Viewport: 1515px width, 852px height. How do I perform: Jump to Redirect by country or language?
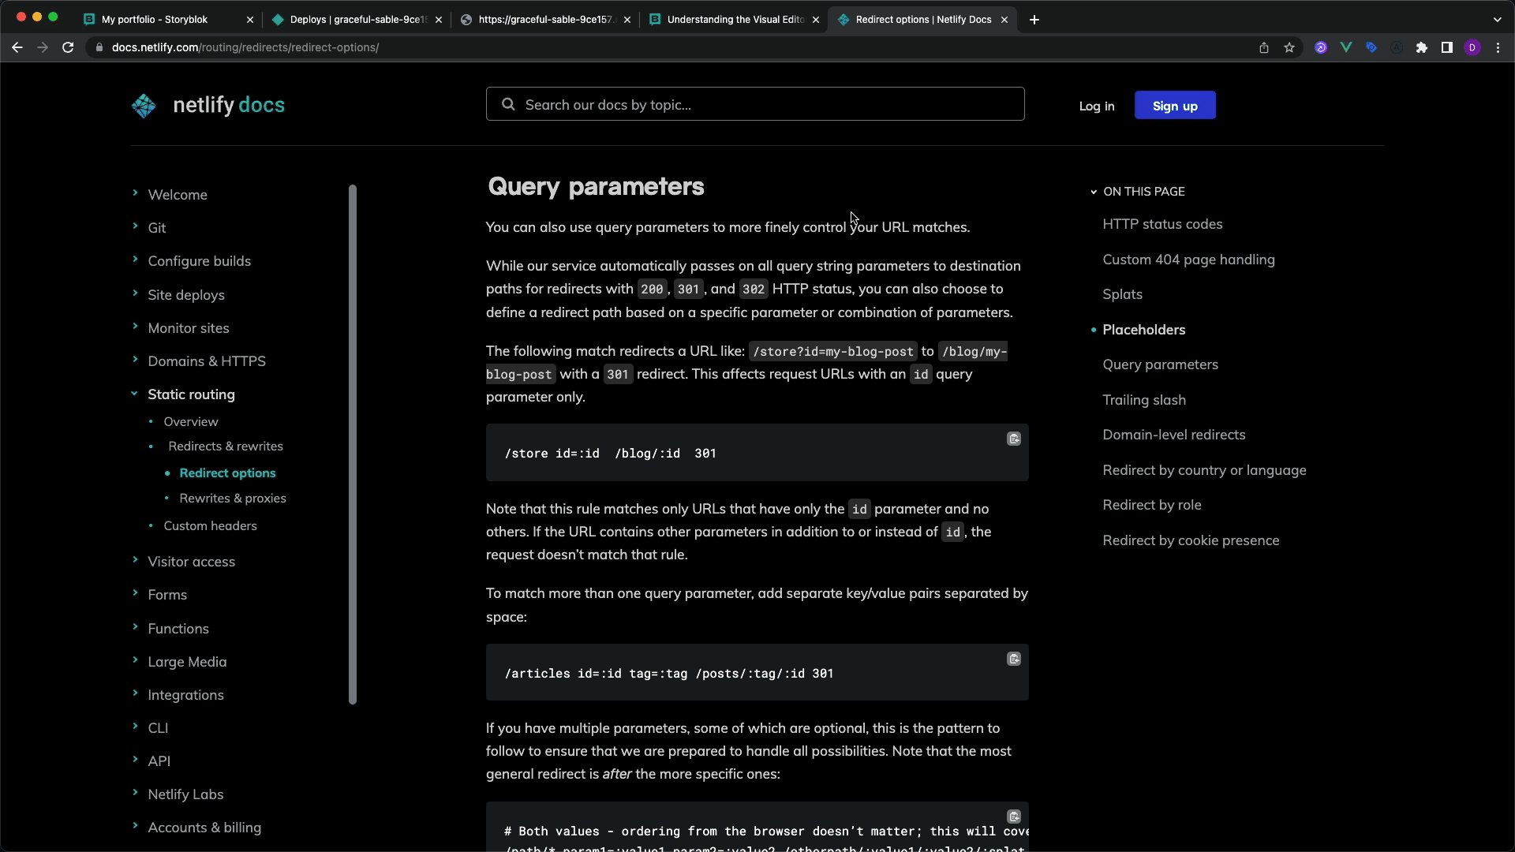(1204, 470)
